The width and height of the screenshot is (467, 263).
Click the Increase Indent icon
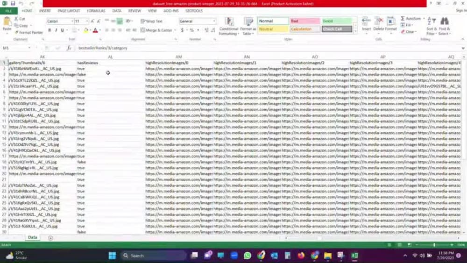[134, 30]
